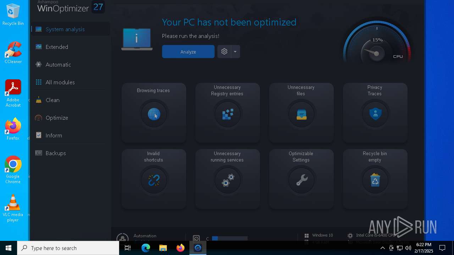
Task: Open the Extended section in sidebar
Action: coord(70,47)
